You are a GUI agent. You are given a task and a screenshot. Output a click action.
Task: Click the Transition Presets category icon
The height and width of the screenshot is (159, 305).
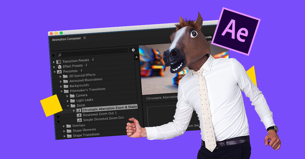click(x=59, y=62)
